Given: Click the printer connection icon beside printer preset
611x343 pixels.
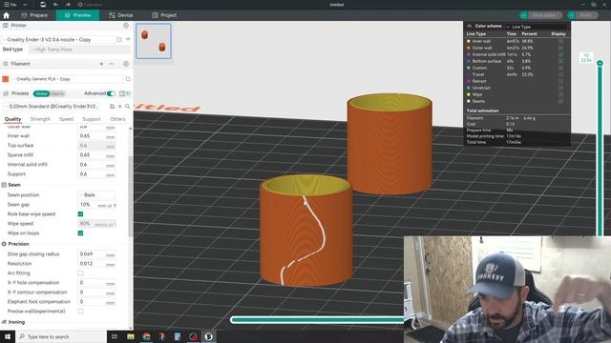Looking at the screenshot, I should point(128,39).
